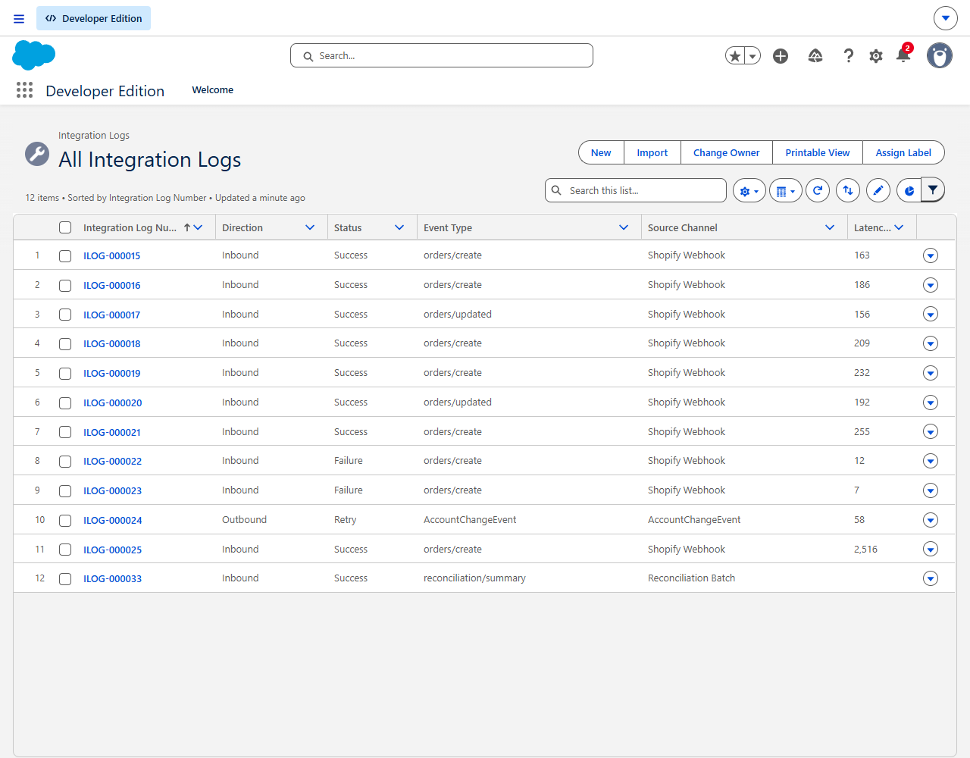Image resolution: width=970 pixels, height=758 pixels.
Task: Open Latency column menu chevron
Action: pos(899,227)
